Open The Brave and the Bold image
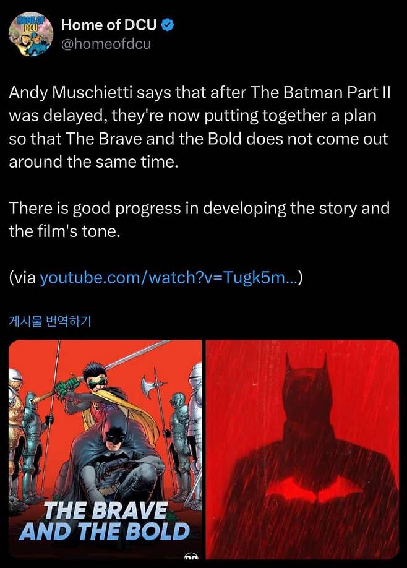The image size is (407, 568). coord(105,450)
